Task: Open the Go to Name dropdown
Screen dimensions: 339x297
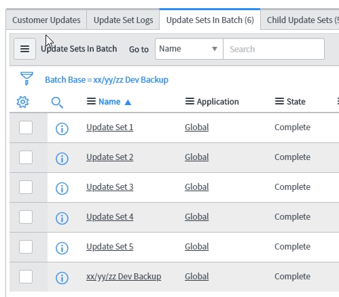Action: [189, 49]
